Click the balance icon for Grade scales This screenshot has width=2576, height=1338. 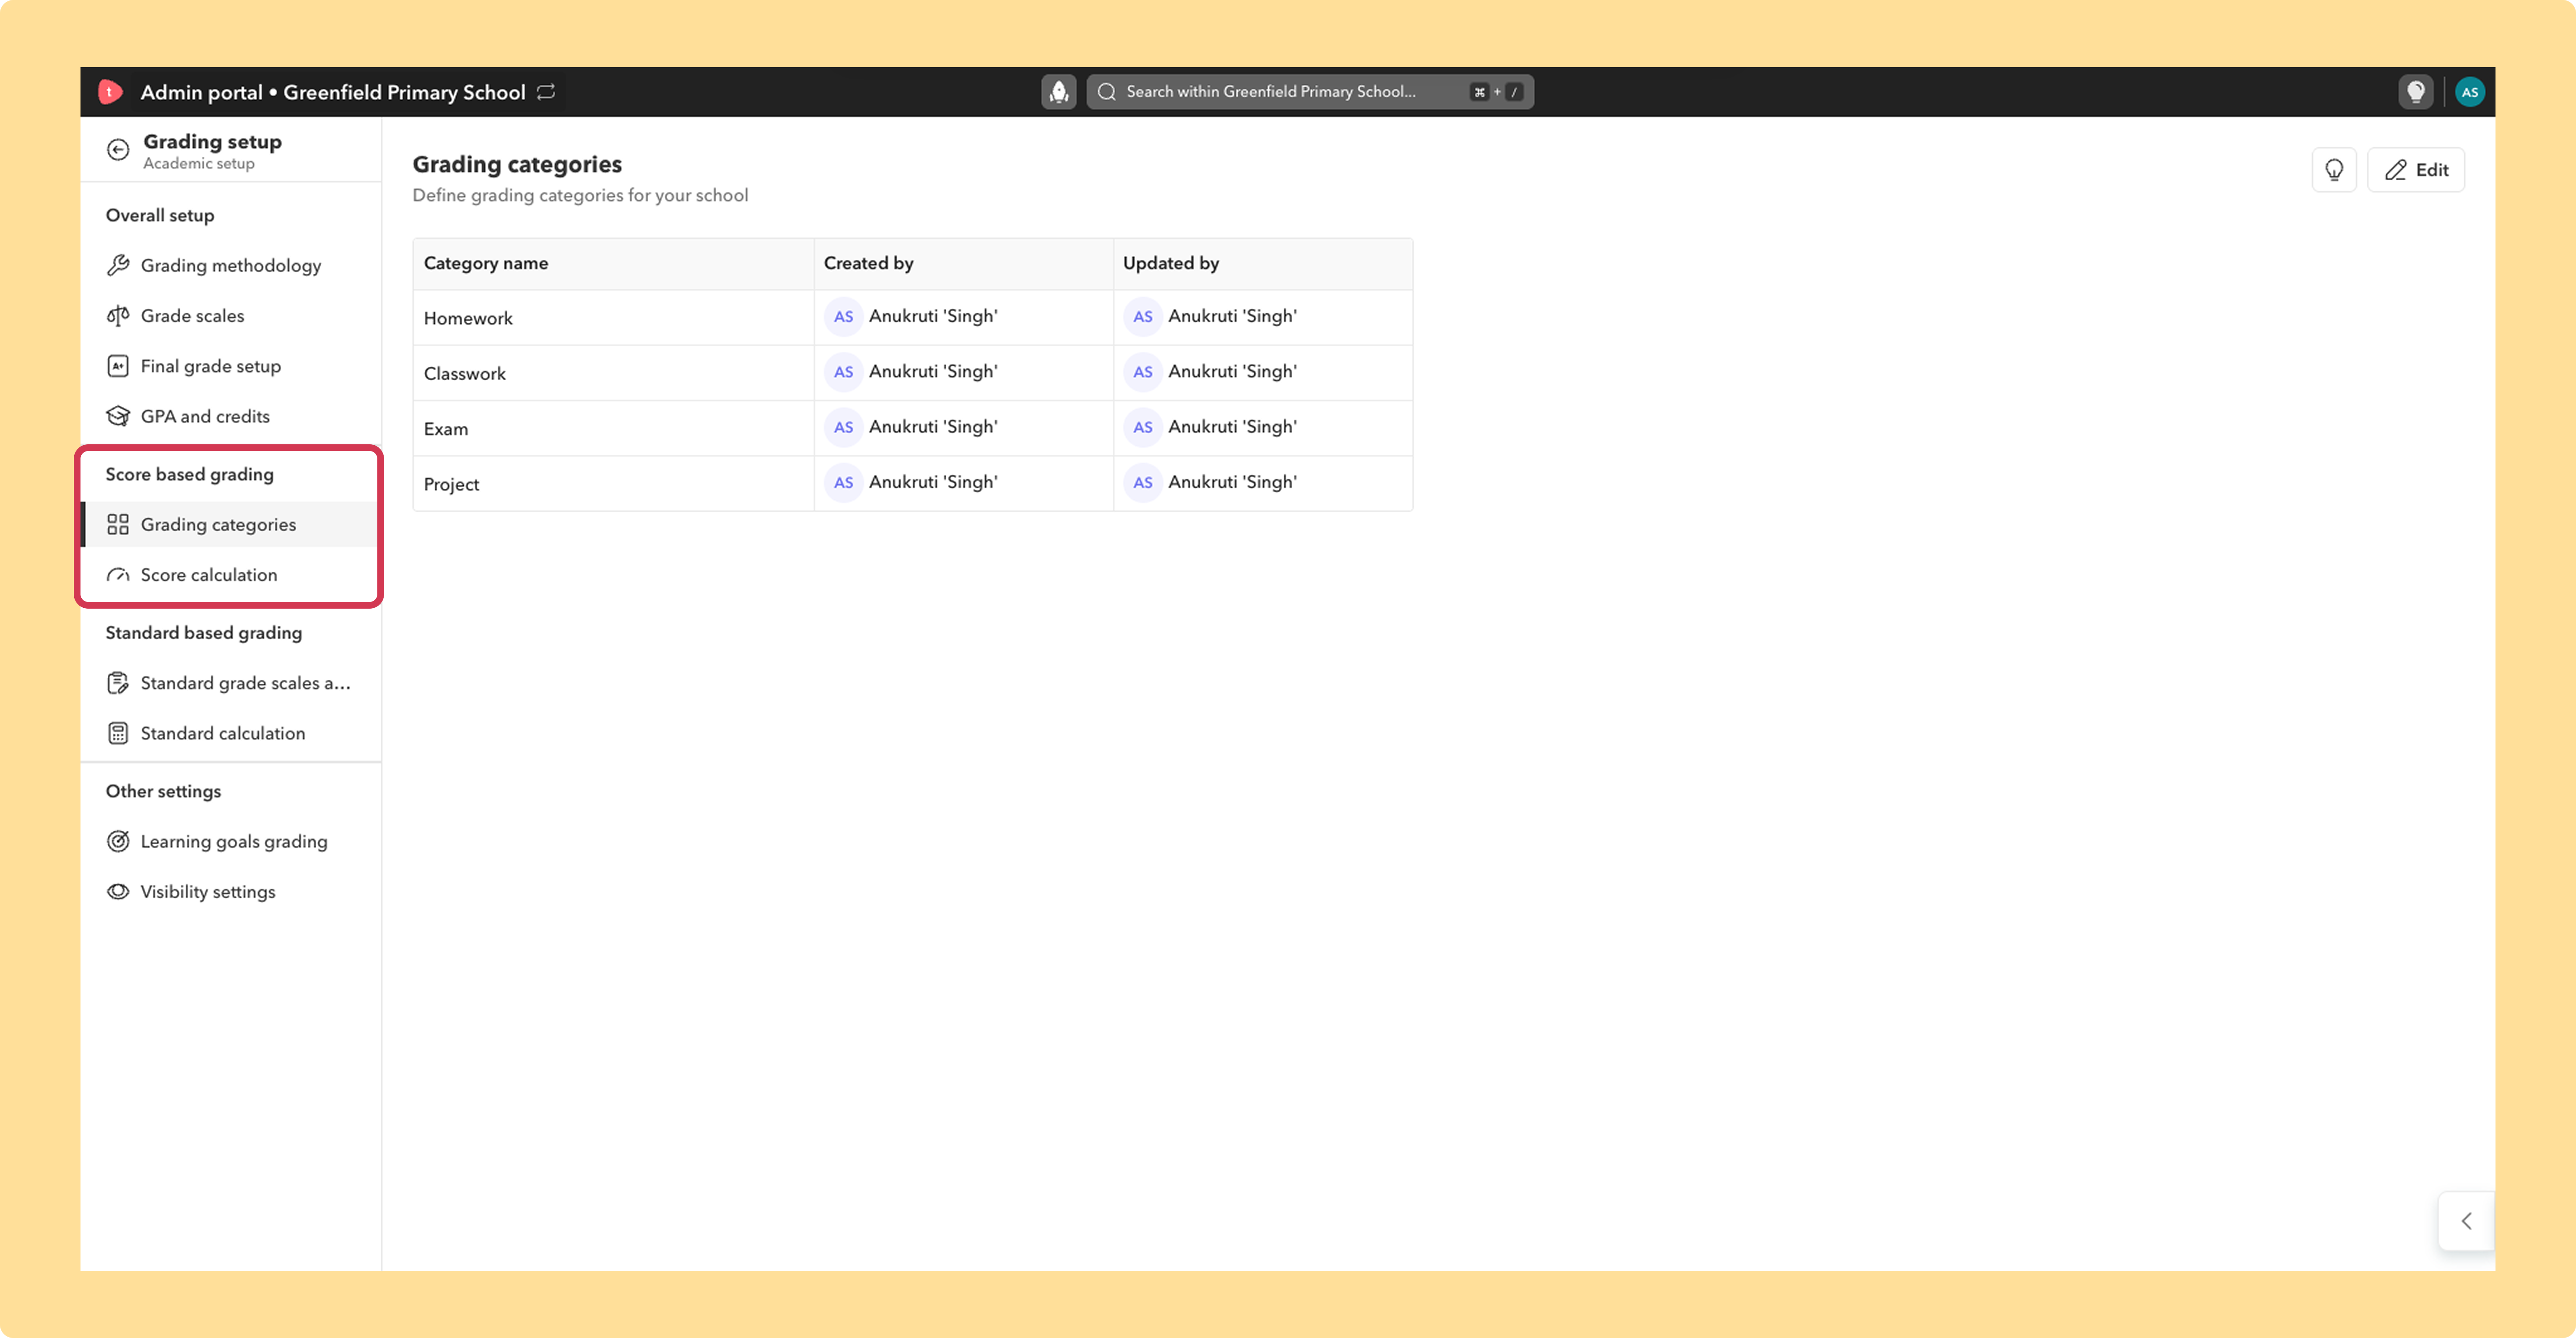coord(118,316)
